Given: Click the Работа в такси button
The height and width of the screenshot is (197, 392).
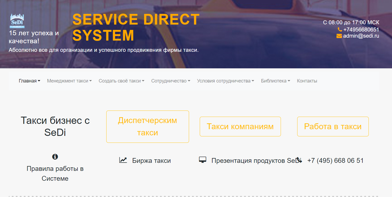Looking at the screenshot, I should coord(333,127).
